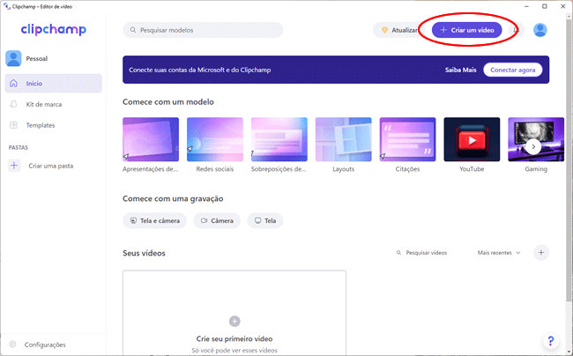The height and width of the screenshot is (356, 573).
Task: Follow the Saiba Mais link
Action: click(459, 70)
